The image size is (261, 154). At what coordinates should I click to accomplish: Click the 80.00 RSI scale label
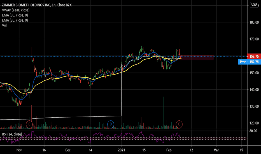[253, 131]
